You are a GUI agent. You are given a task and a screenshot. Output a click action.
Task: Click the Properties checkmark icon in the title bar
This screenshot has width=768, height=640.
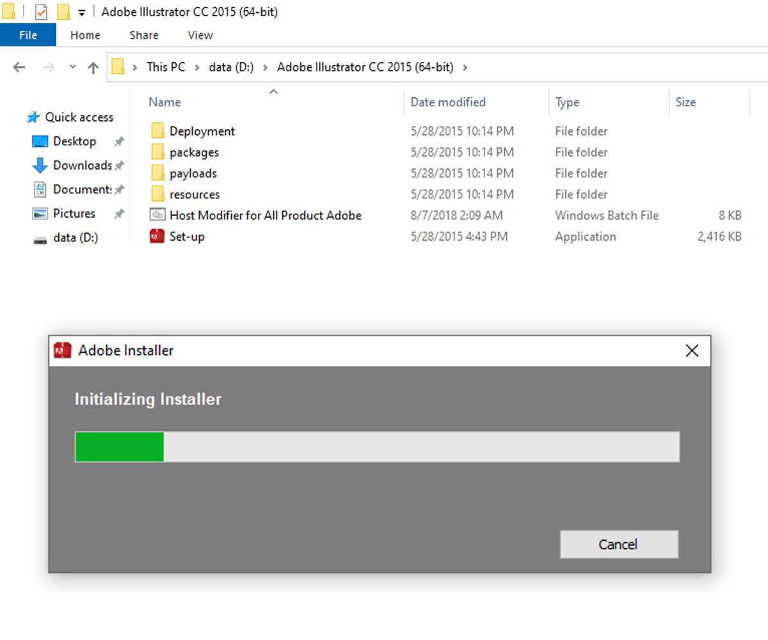[41, 12]
